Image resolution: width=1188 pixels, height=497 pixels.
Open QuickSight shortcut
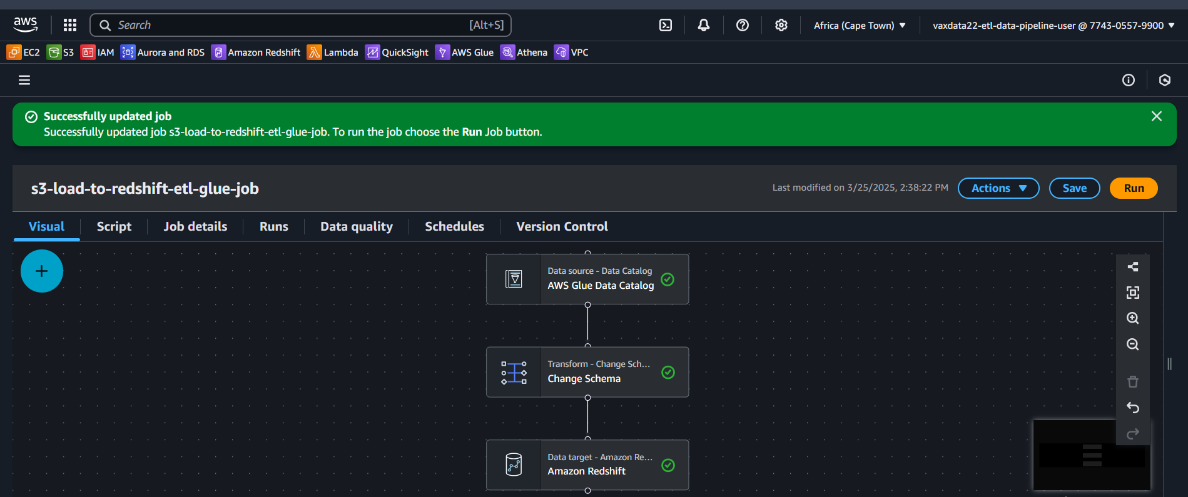[397, 53]
